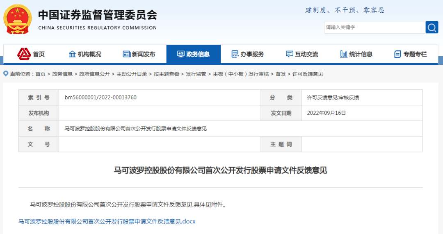Go to 发行监管 in the breadcrumb
Viewport: 443px width, 234px height.
point(196,74)
